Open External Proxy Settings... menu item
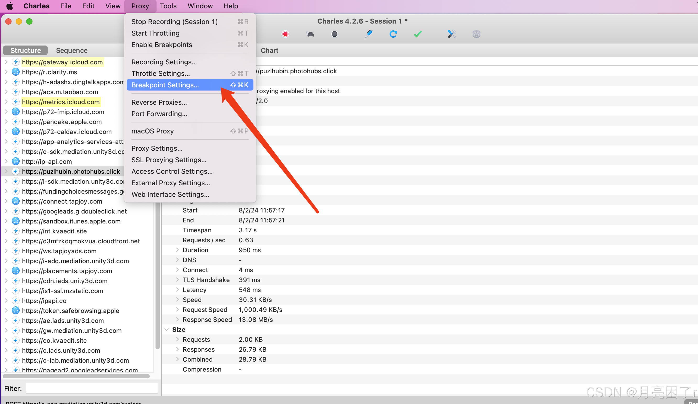Image resolution: width=698 pixels, height=404 pixels. point(190,183)
